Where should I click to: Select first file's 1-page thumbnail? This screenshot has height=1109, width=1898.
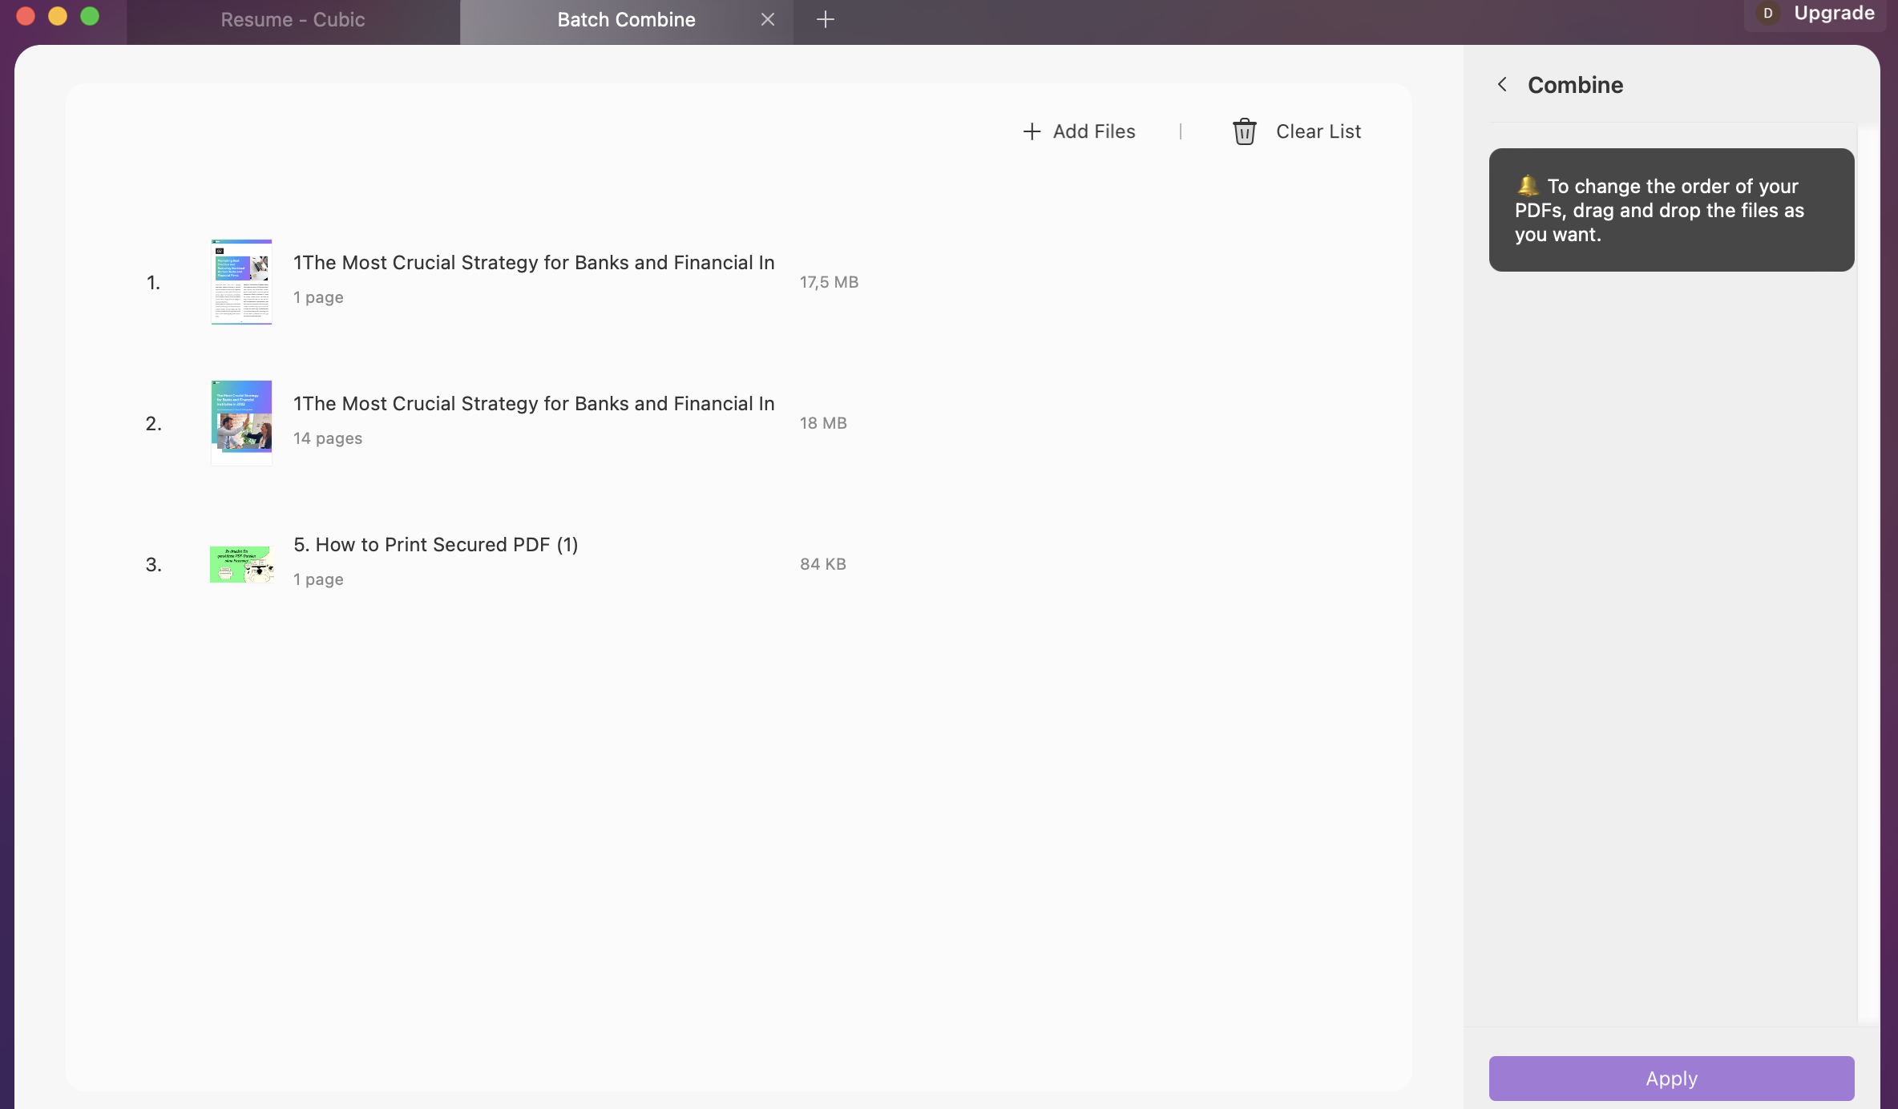(241, 282)
